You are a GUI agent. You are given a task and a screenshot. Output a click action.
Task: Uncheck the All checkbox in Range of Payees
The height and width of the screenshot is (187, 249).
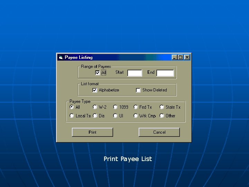97,73
